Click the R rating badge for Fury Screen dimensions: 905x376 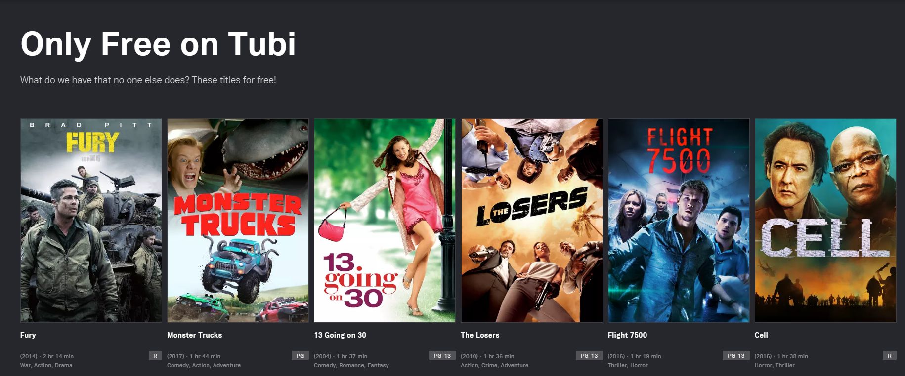155,356
